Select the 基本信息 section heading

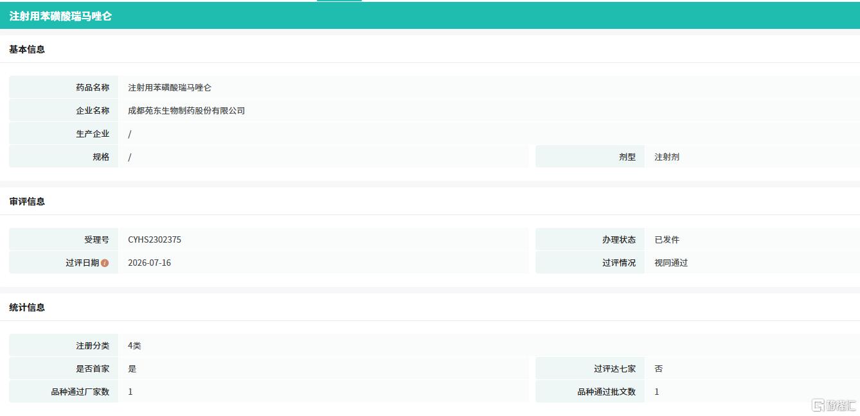pyautogui.click(x=27, y=49)
